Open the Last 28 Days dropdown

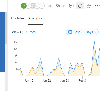coord(82,32)
